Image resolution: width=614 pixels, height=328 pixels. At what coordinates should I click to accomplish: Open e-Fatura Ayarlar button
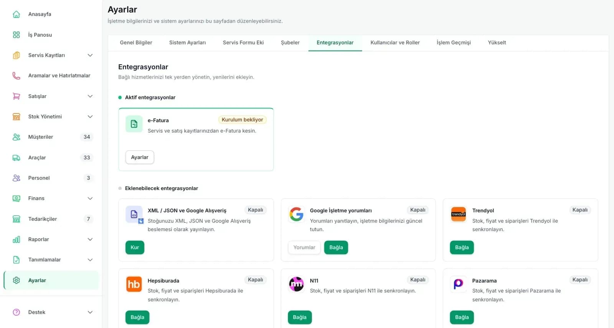[x=140, y=157]
